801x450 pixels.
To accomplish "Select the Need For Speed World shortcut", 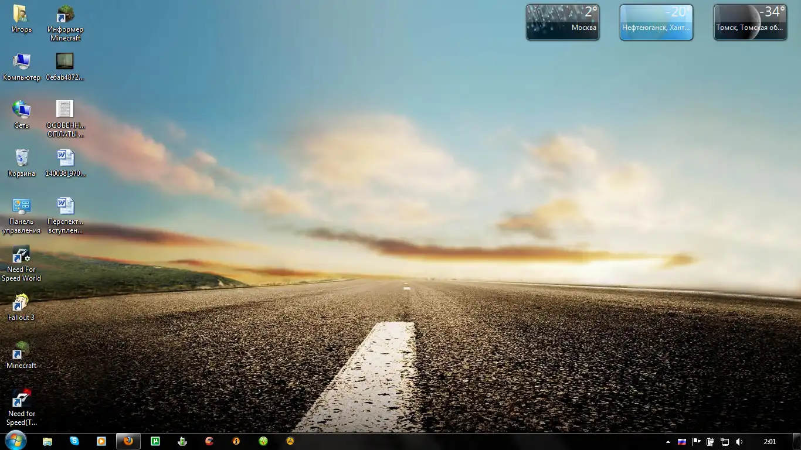I will pyautogui.click(x=22, y=257).
